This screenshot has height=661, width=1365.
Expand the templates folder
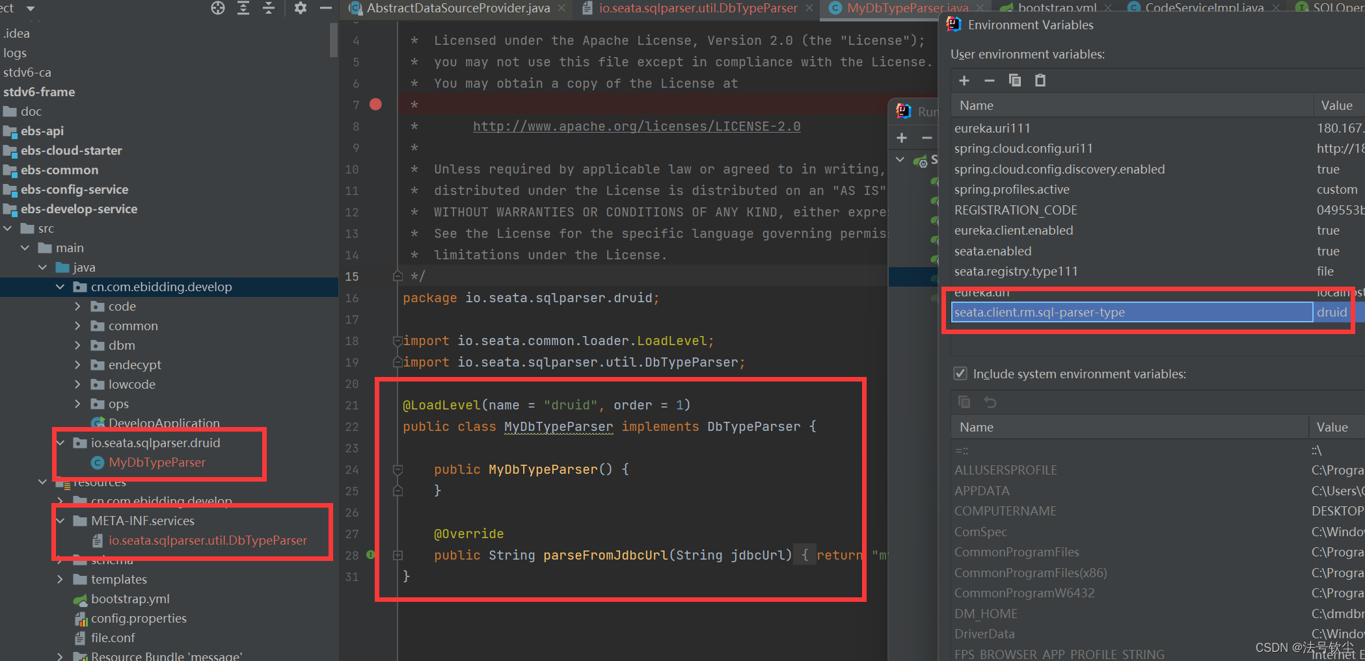tap(61, 579)
